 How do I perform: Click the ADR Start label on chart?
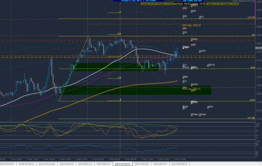tap(87, 51)
